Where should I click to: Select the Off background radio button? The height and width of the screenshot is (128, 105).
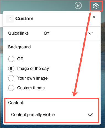[x=11, y=59]
